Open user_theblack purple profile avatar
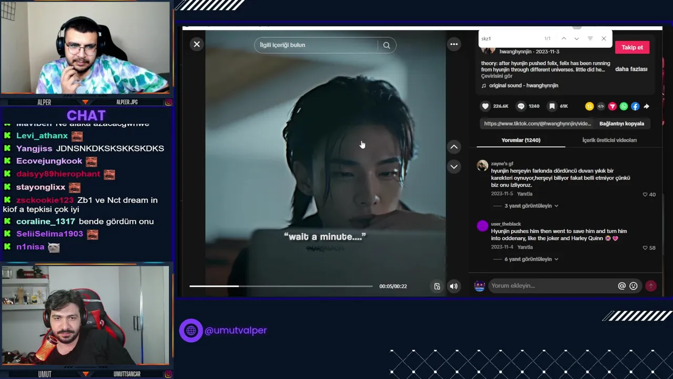This screenshot has height=379, width=673. pyautogui.click(x=482, y=226)
